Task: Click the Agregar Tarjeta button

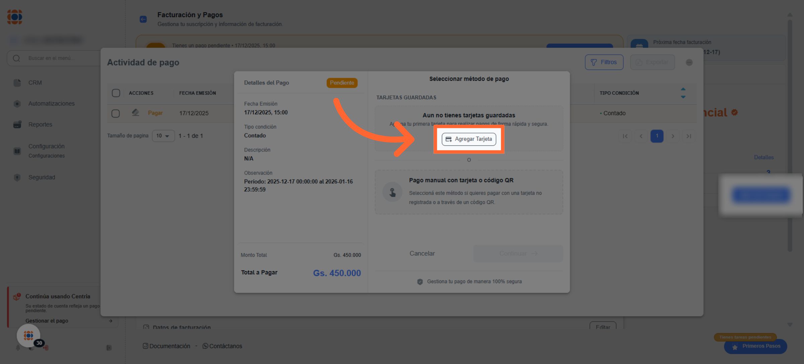Action: click(x=469, y=139)
